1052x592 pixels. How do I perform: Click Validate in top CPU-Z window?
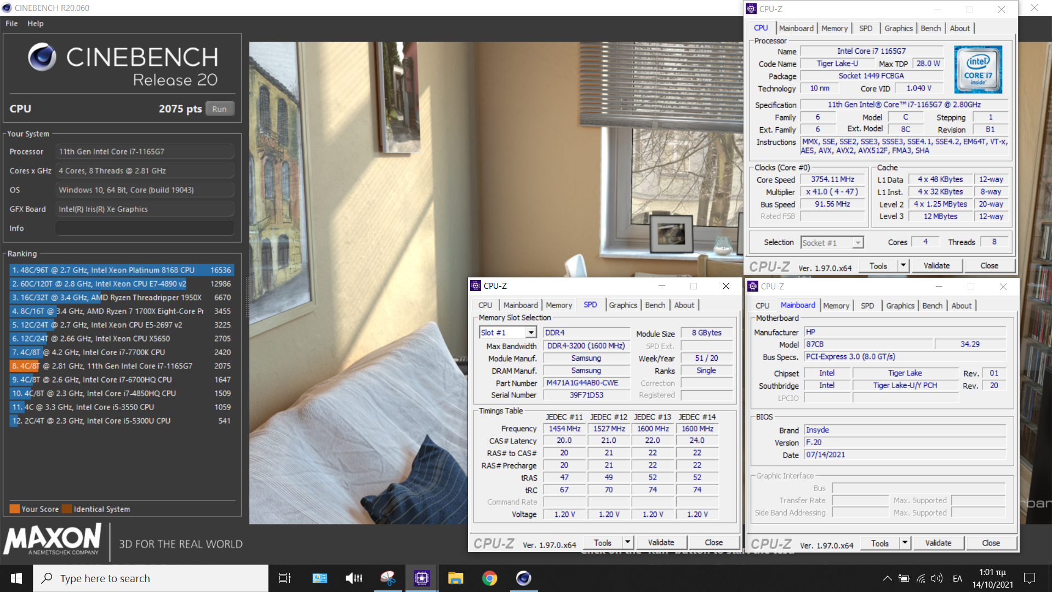[936, 266]
